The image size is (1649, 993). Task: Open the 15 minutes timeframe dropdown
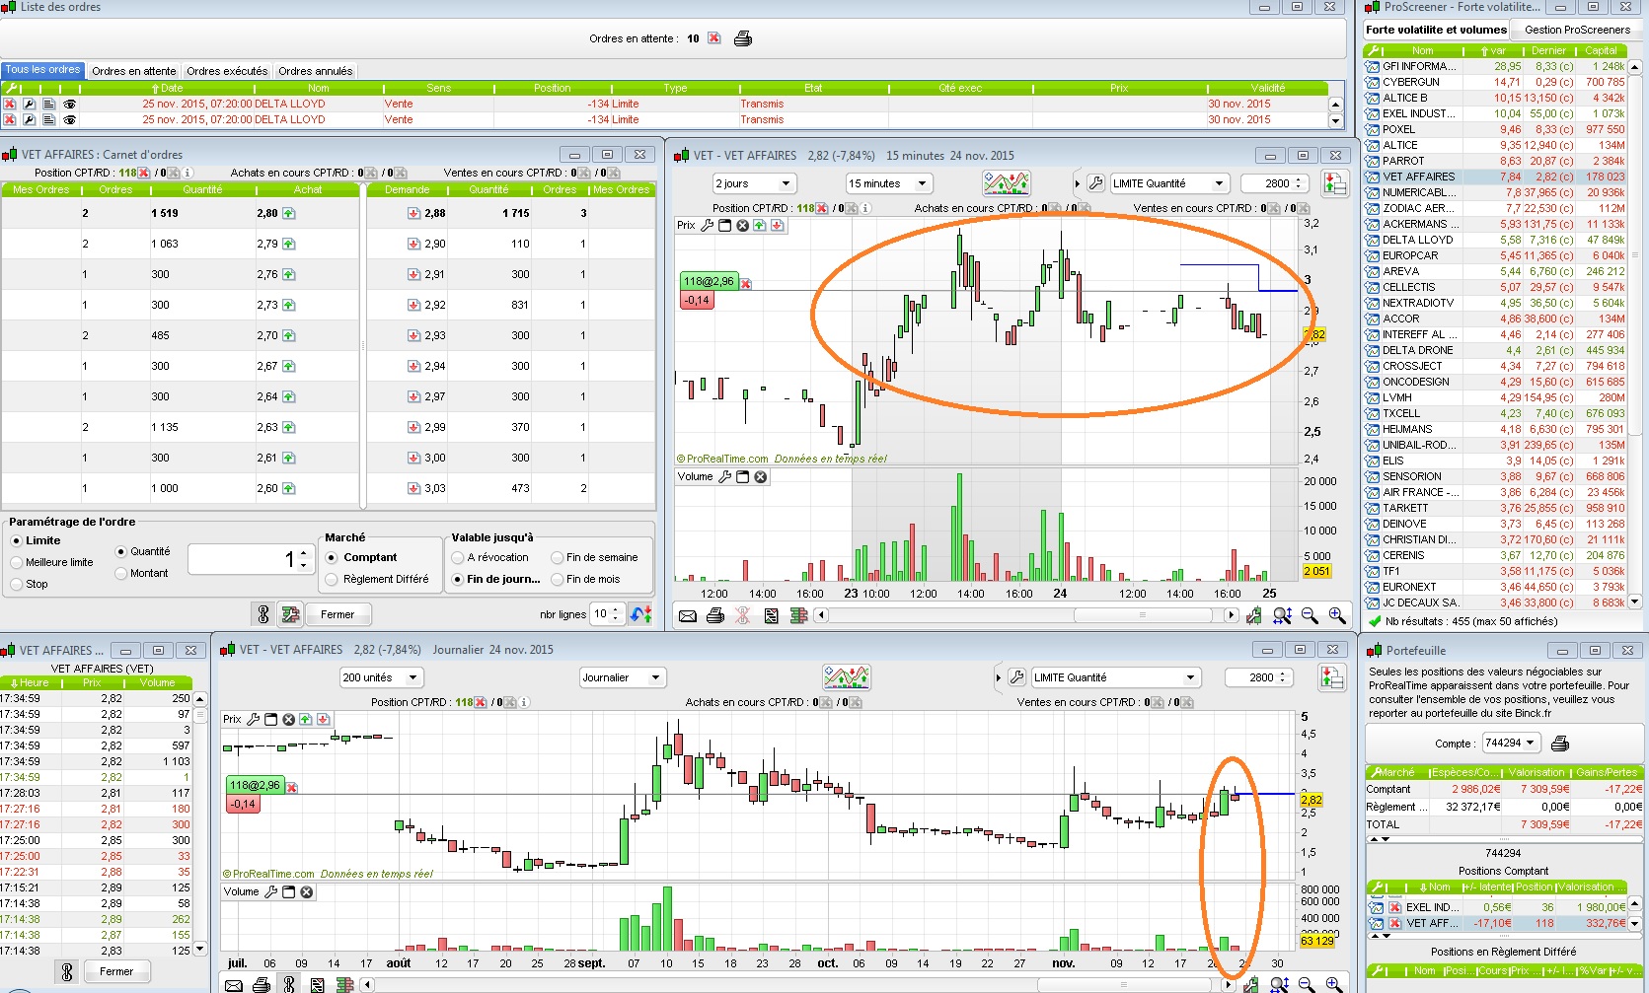point(888,183)
